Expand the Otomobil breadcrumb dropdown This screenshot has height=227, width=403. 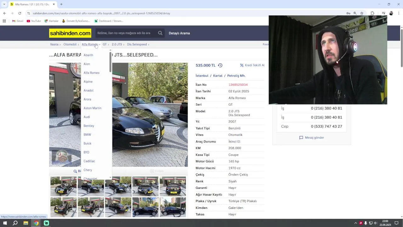pos(78,44)
